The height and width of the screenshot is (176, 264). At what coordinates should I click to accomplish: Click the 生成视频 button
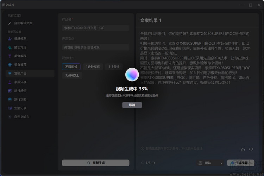tap(241, 163)
